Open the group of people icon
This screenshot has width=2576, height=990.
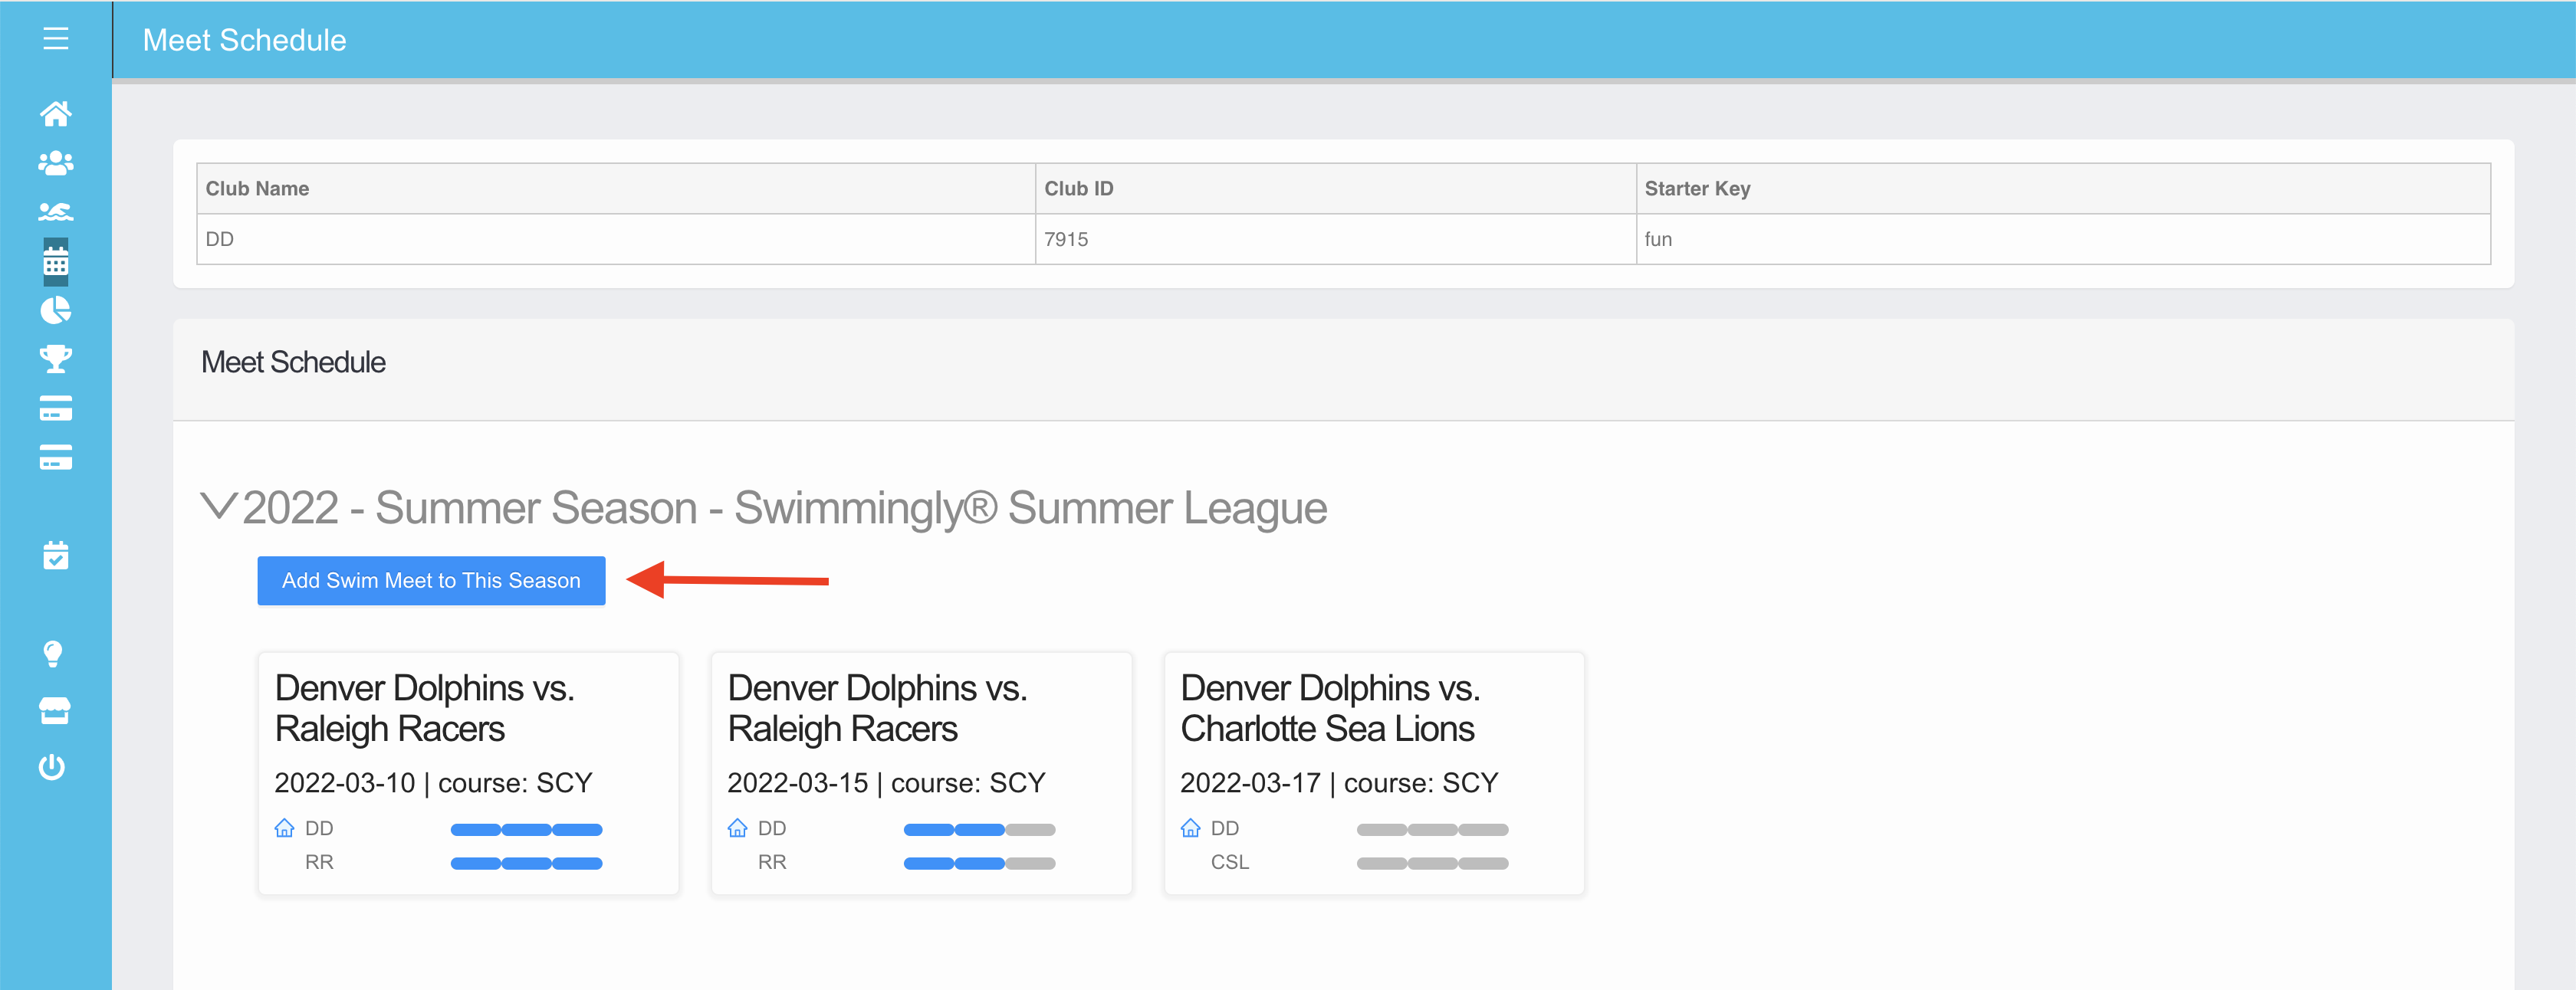(56, 163)
